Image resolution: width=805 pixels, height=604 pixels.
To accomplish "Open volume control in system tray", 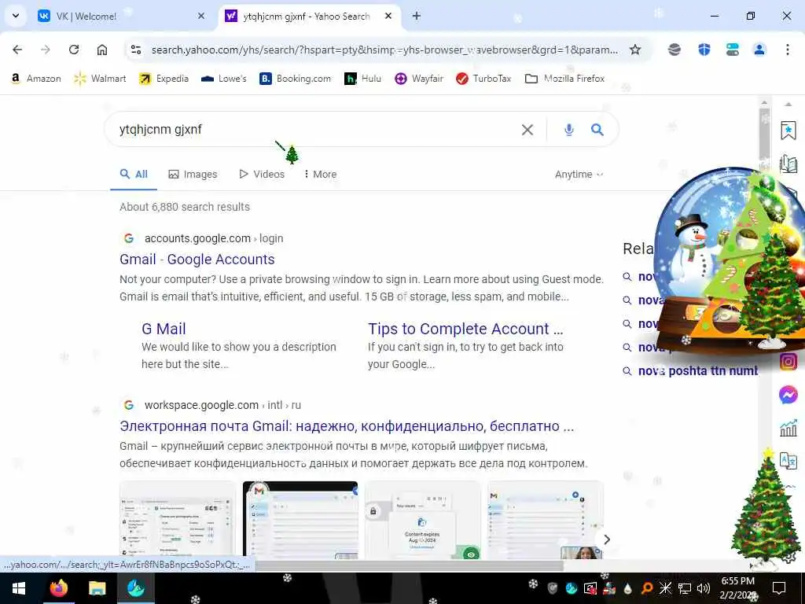I will 704,588.
